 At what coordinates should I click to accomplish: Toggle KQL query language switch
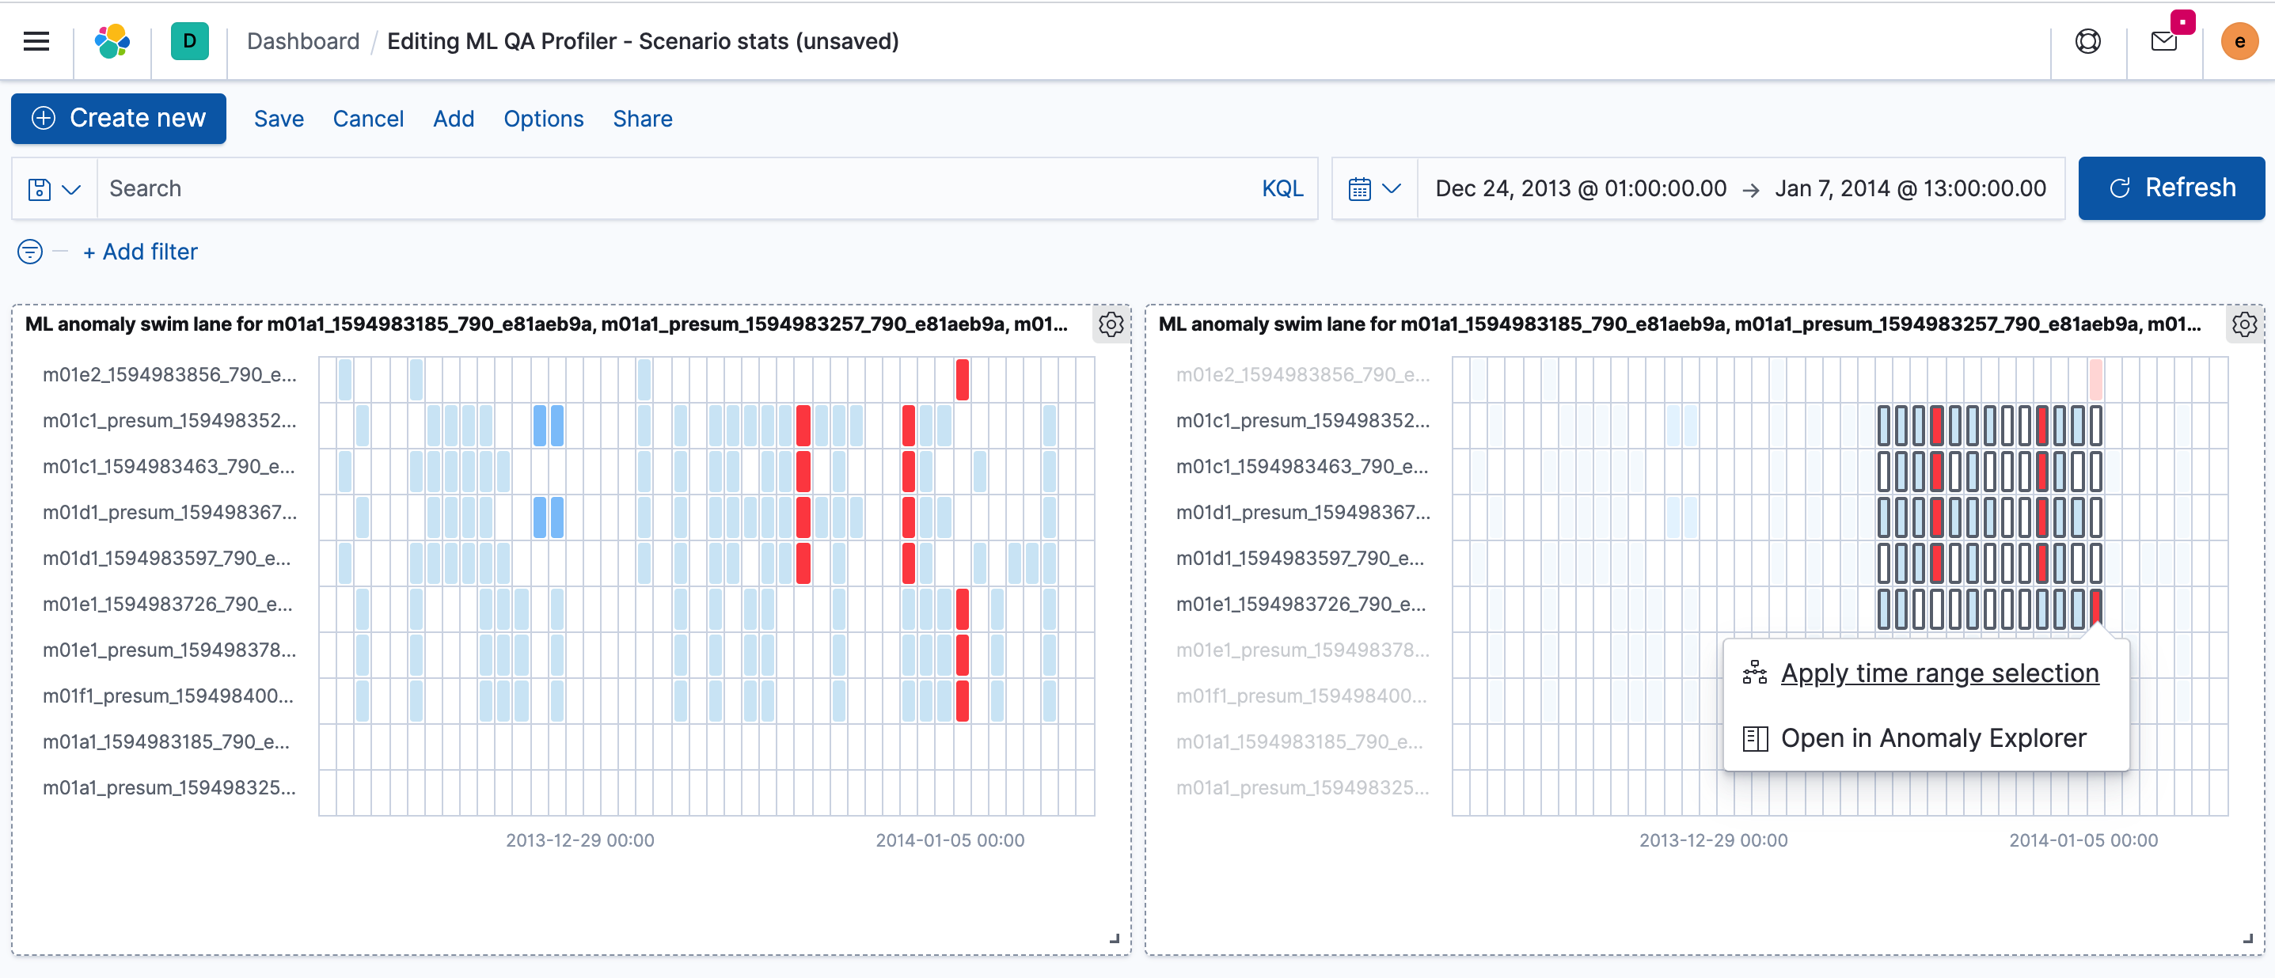point(1282,189)
